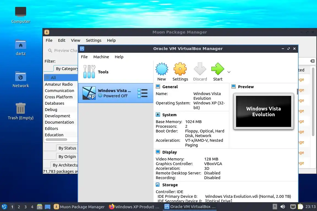Viewport: 317px width, 211px height.
Task: Click the clock showing 23:13
Action: [310, 207]
